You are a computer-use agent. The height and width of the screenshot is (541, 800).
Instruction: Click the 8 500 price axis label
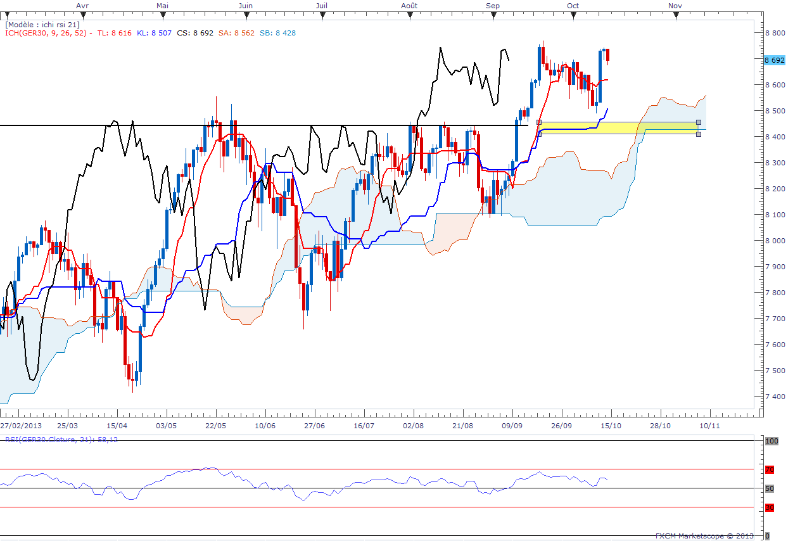pyautogui.click(x=775, y=111)
